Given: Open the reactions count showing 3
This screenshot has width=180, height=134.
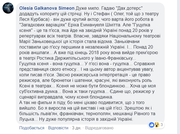Looking at the screenshot, I should point(162,125).
